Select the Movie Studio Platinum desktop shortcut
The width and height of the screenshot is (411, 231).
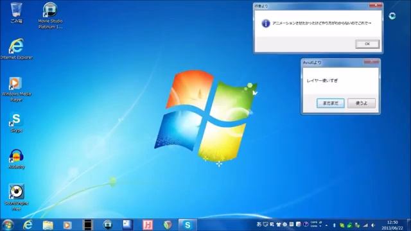coord(50,15)
